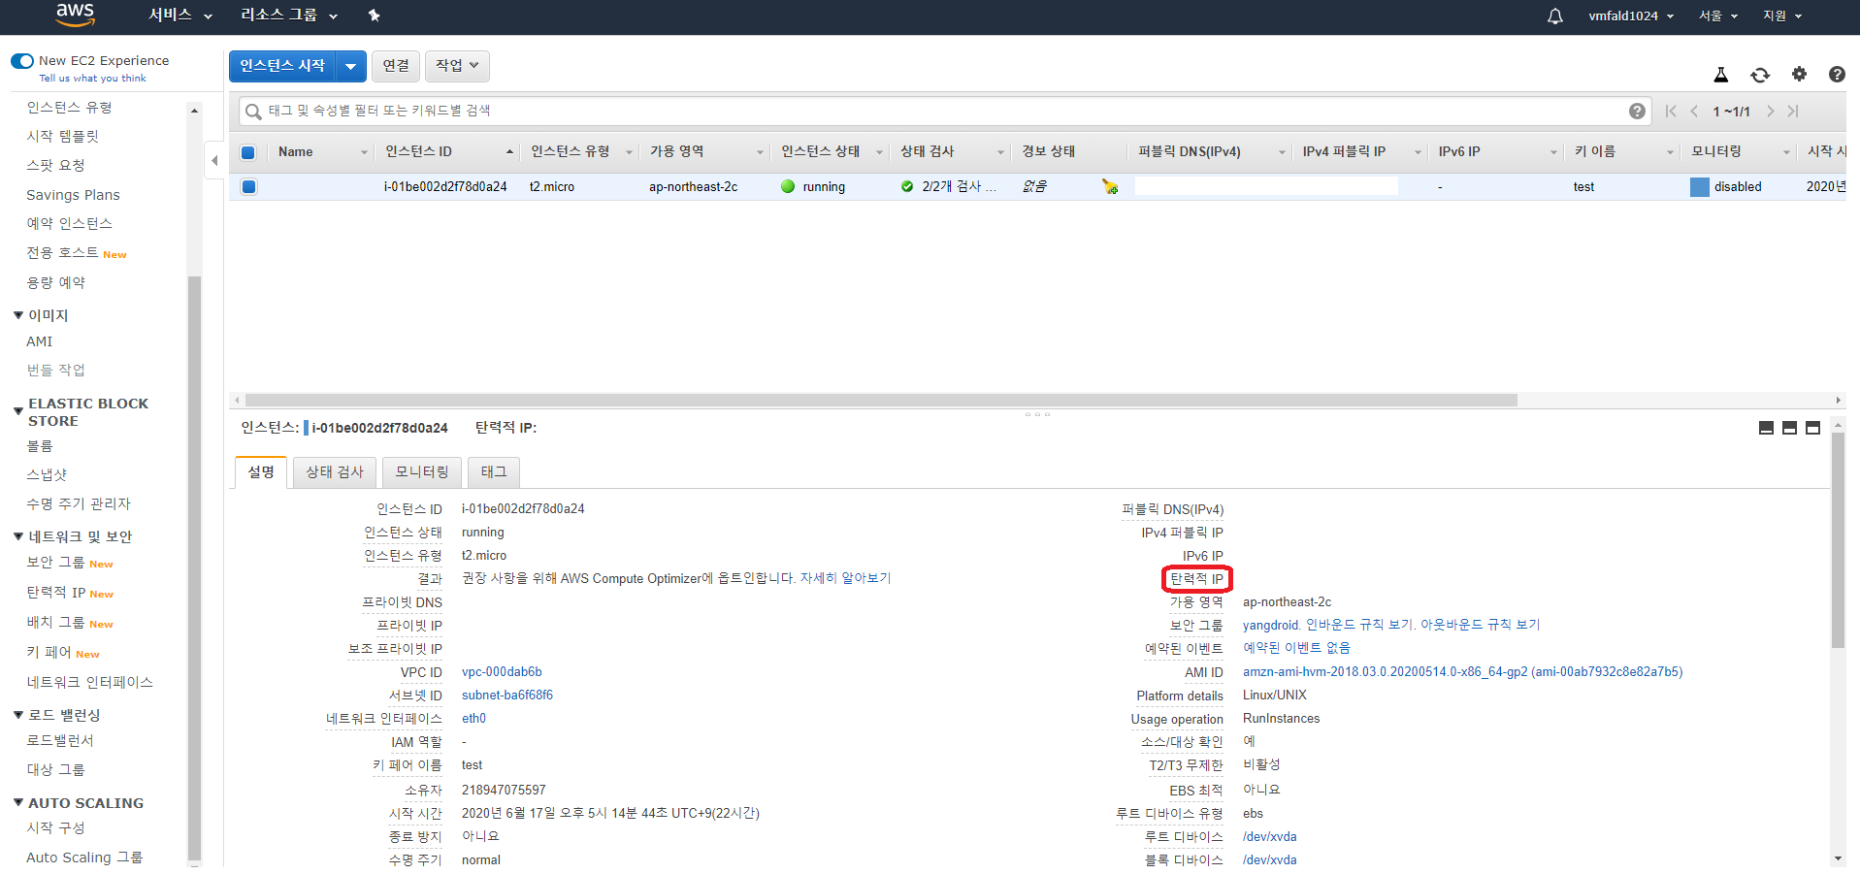
Task: Open 탄력적 IP in sidebar
Action: [56, 593]
